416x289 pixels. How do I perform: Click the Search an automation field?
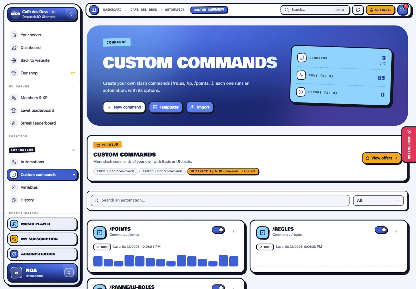click(x=220, y=201)
